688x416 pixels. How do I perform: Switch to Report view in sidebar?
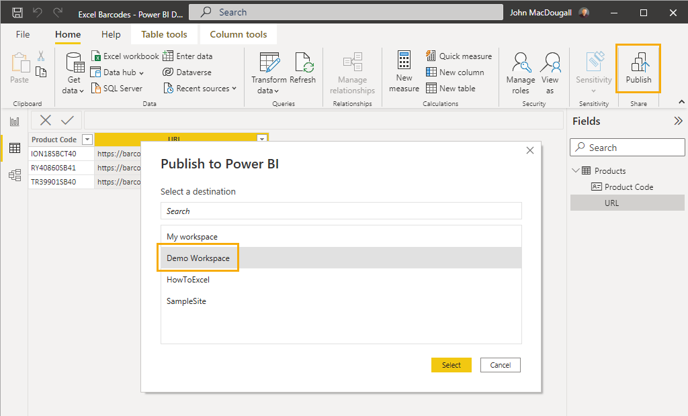[15, 121]
